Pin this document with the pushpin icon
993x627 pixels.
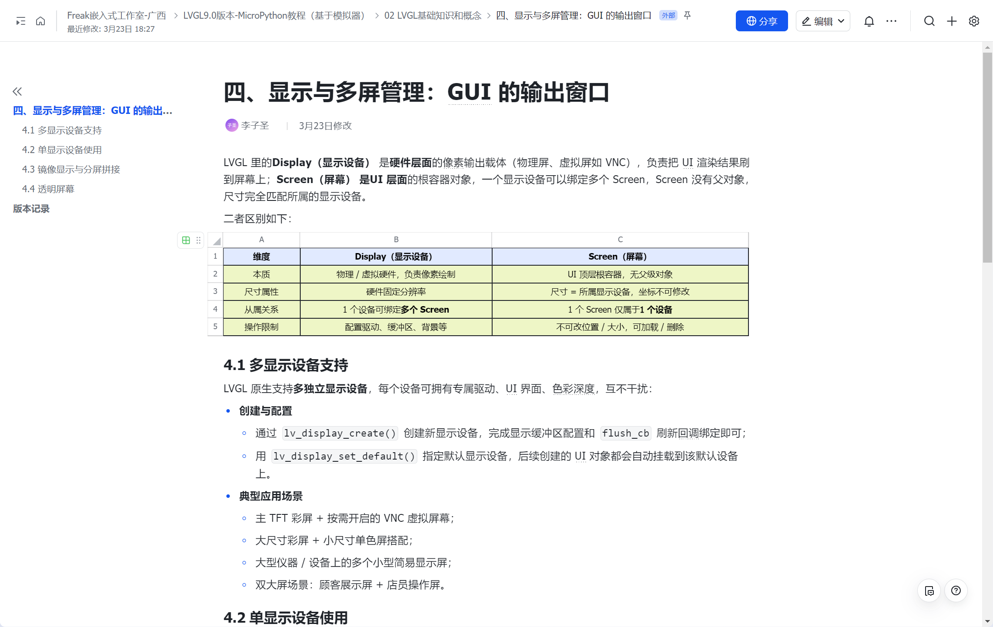point(688,16)
